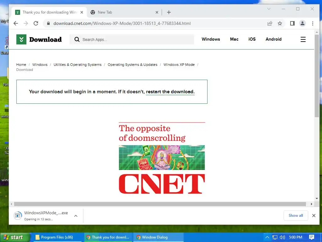Click the 5:00 PM clock
This screenshot has height=242, width=322.
coord(296,237)
